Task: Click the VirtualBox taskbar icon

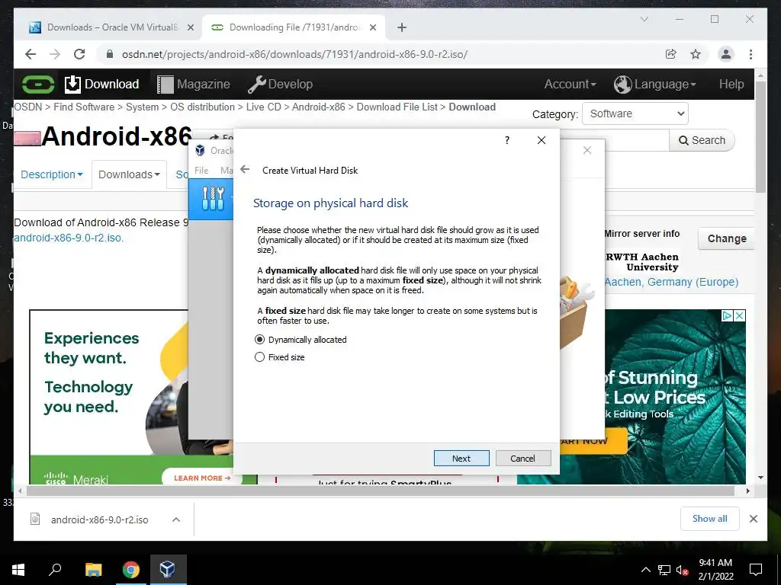Action: tap(167, 570)
